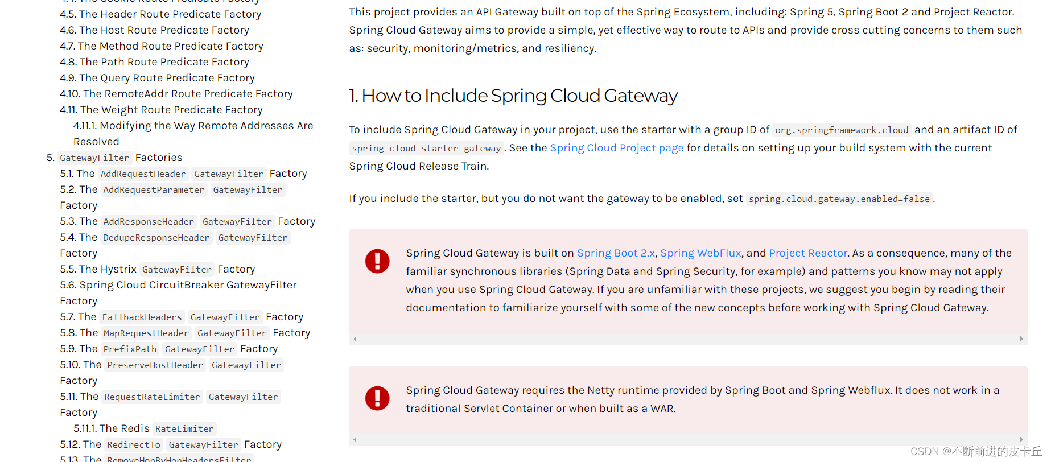The image size is (1051, 462).
Task: Open section 4.5 The Header Route Predicate Factory
Action: 160,14
